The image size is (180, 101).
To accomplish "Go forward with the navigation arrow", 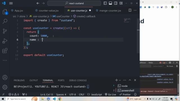I will coord(43,3).
